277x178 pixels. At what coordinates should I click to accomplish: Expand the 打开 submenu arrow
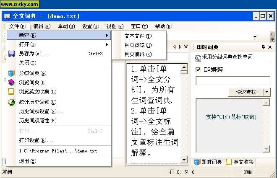tap(107, 44)
